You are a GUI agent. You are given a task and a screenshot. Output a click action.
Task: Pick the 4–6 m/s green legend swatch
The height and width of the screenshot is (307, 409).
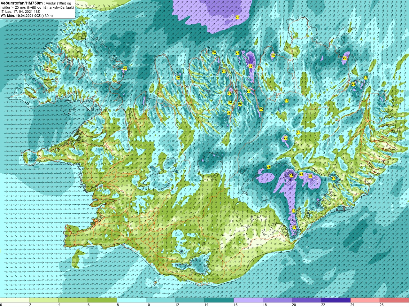tap(73, 300)
